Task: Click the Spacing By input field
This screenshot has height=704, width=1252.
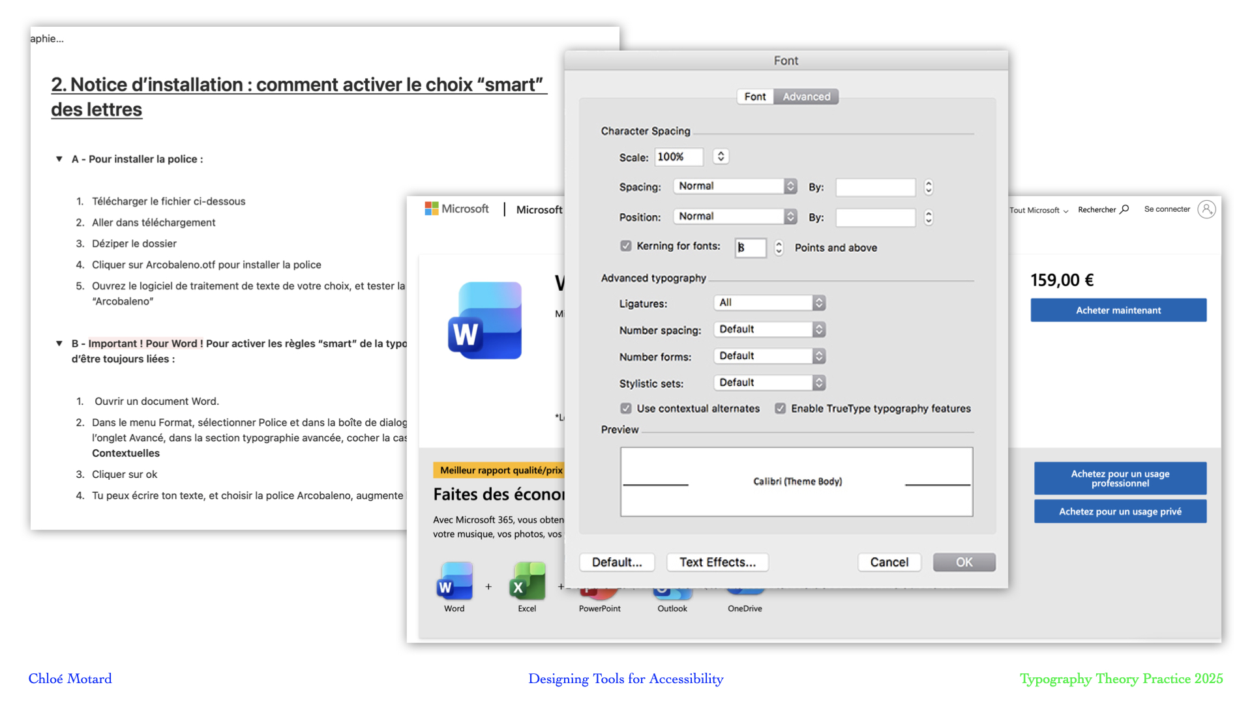Action: click(875, 187)
